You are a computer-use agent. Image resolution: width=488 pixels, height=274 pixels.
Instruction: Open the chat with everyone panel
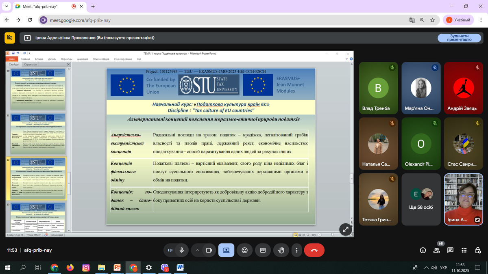click(x=450, y=250)
